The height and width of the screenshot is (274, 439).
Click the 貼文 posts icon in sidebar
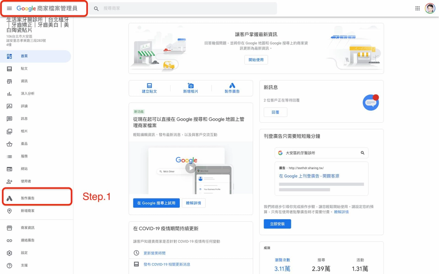pyautogui.click(x=10, y=68)
